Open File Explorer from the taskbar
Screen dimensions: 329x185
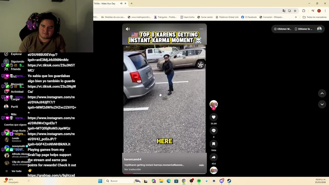tap(161, 181)
